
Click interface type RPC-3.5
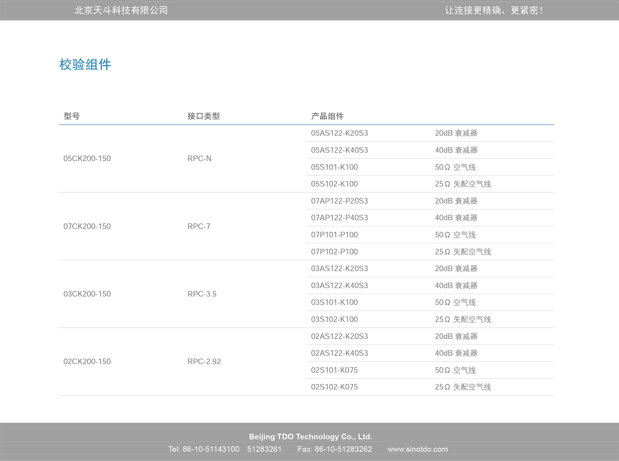[202, 294]
